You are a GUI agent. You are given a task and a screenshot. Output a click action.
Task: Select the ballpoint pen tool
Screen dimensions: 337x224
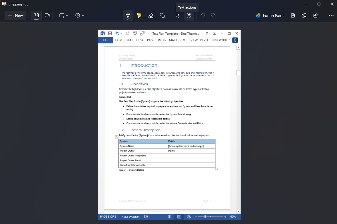(x=128, y=15)
